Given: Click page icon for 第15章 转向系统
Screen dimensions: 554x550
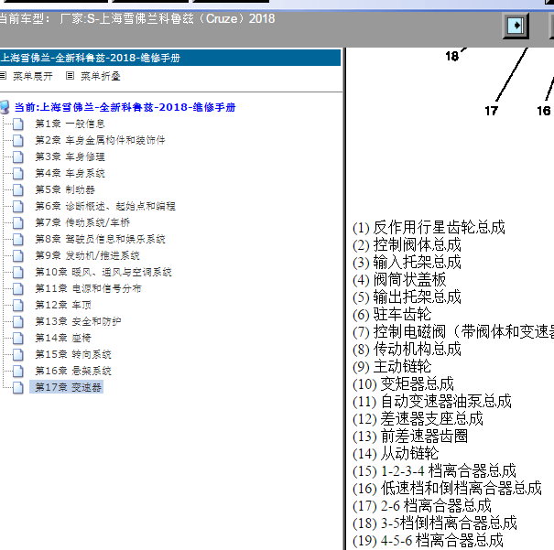Looking at the screenshot, I should click(x=18, y=354).
